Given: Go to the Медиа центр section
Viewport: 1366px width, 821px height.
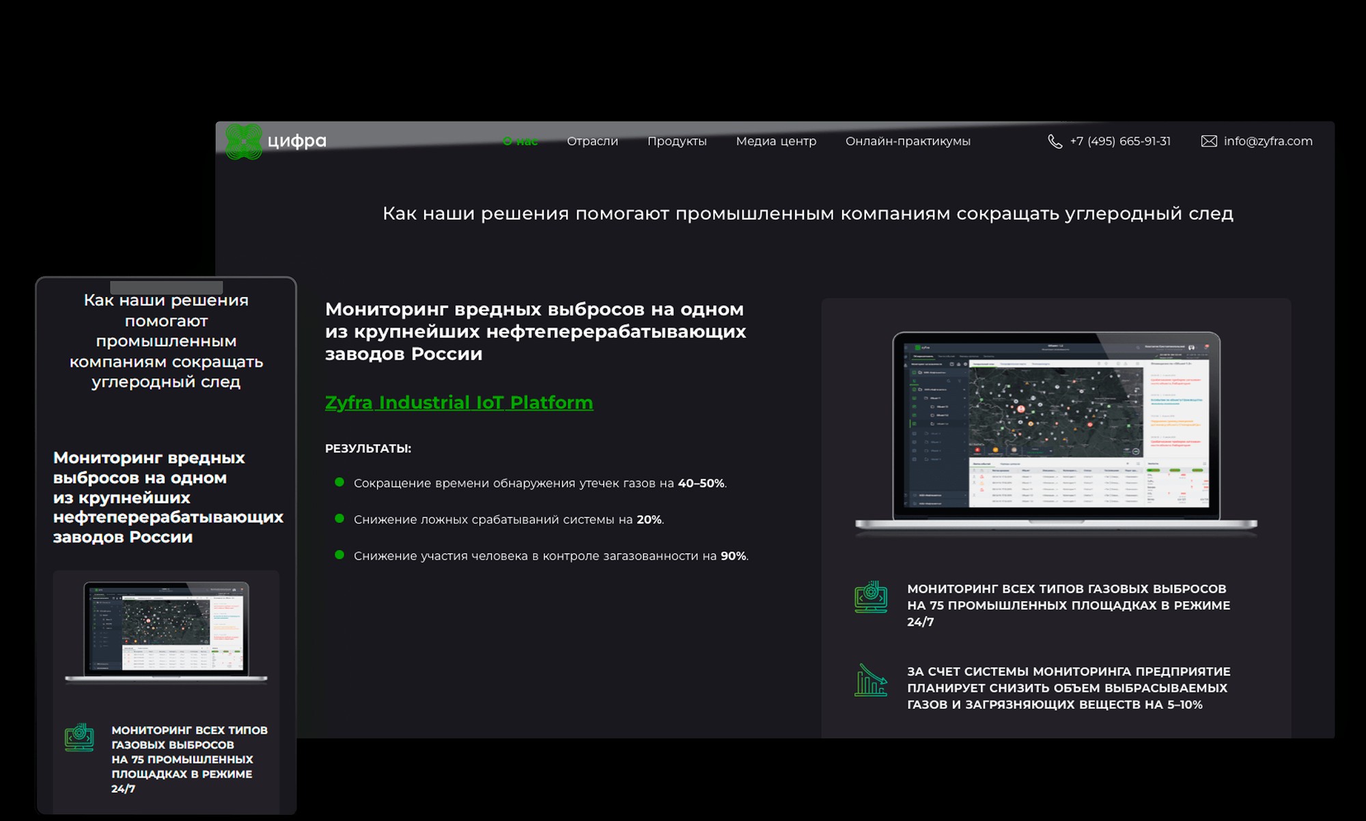Looking at the screenshot, I should (776, 141).
